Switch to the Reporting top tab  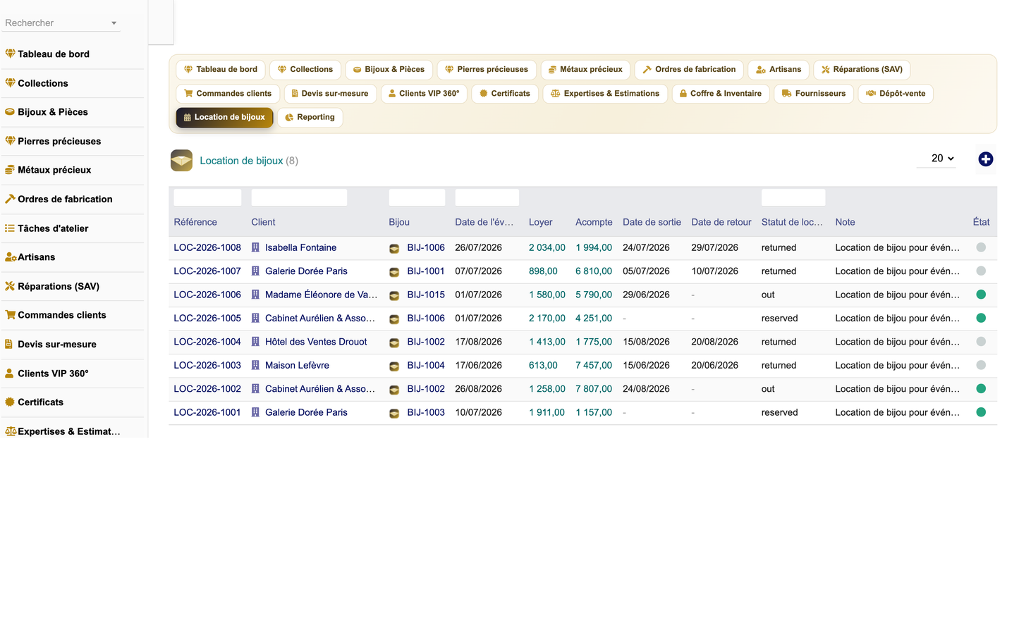click(310, 118)
